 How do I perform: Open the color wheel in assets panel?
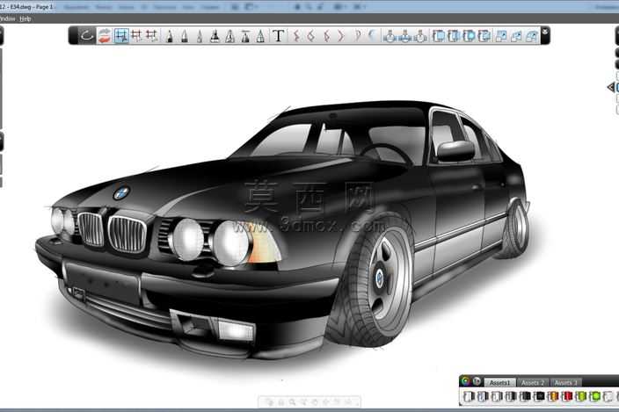point(466,381)
